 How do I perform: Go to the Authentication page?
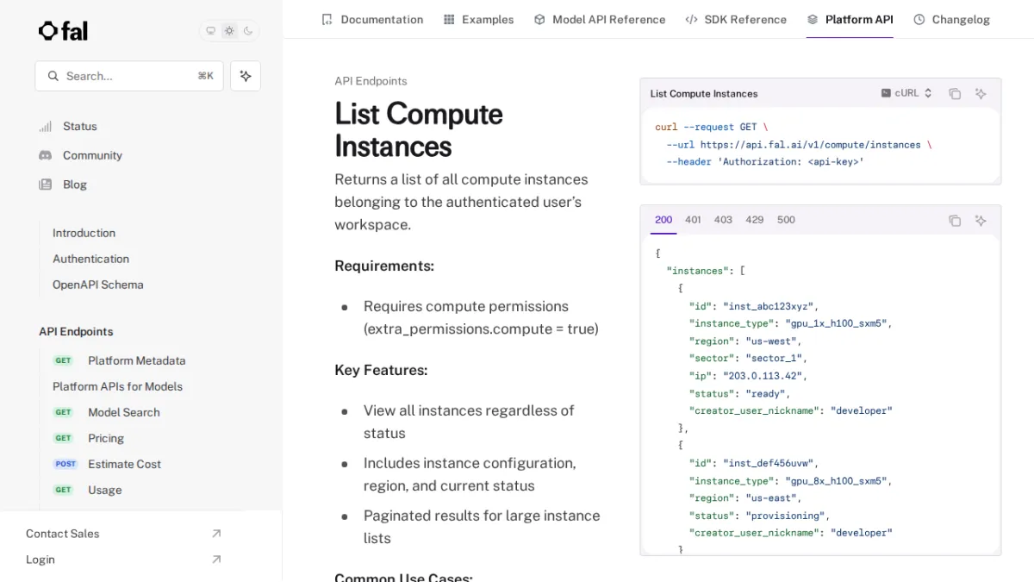click(90, 259)
